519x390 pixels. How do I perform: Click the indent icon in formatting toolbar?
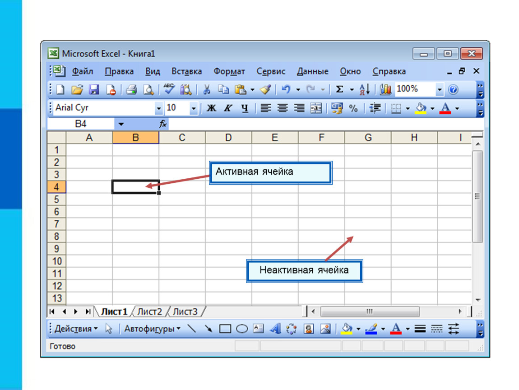375,108
